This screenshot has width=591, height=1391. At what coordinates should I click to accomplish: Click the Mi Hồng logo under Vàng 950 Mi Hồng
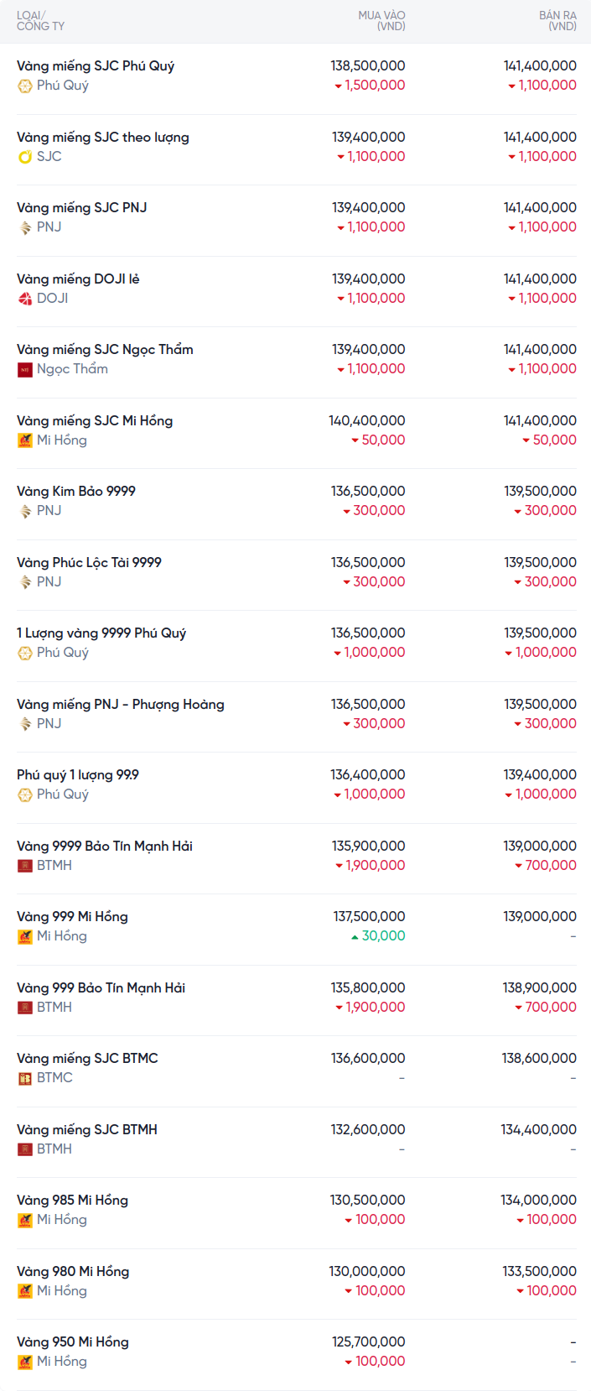pos(25,1362)
